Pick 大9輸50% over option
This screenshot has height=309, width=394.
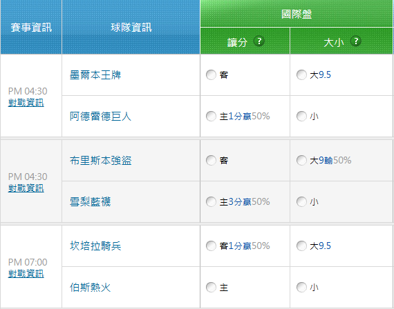(x=301, y=160)
